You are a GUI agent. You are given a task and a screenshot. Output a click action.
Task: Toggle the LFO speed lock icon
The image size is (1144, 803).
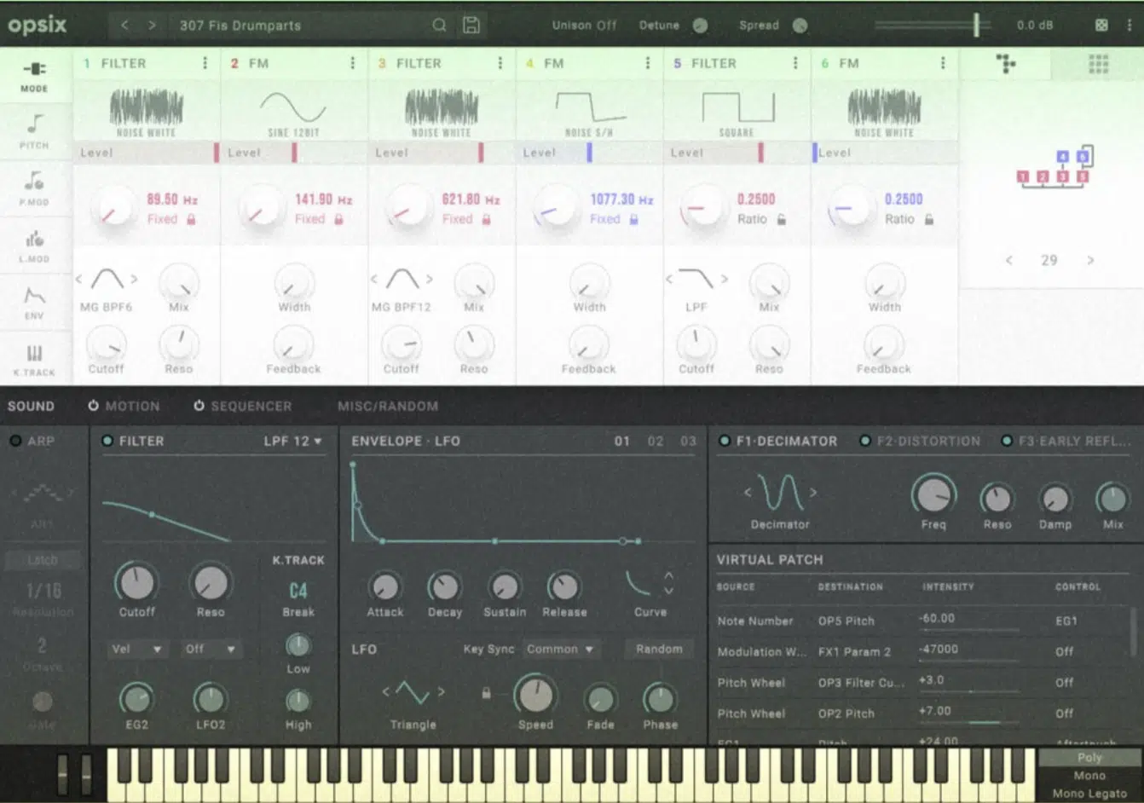[x=486, y=693]
